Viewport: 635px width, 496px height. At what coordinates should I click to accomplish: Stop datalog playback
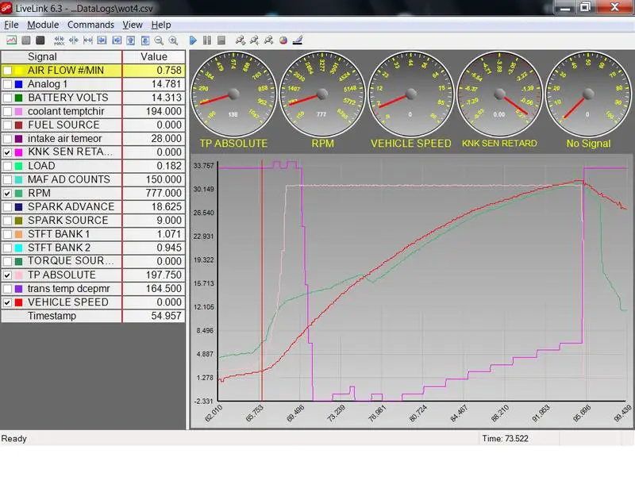tap(221, 40)
